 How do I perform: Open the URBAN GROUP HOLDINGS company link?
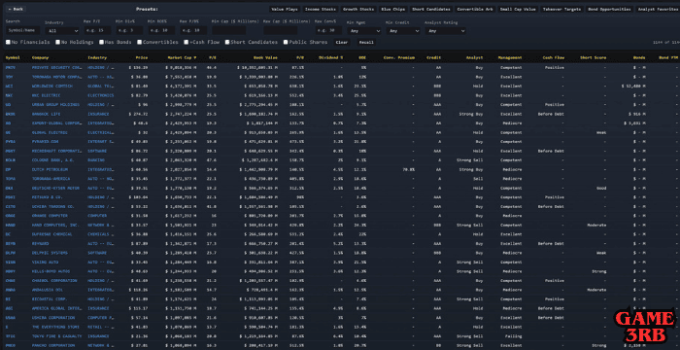click(x=56, y=105)
